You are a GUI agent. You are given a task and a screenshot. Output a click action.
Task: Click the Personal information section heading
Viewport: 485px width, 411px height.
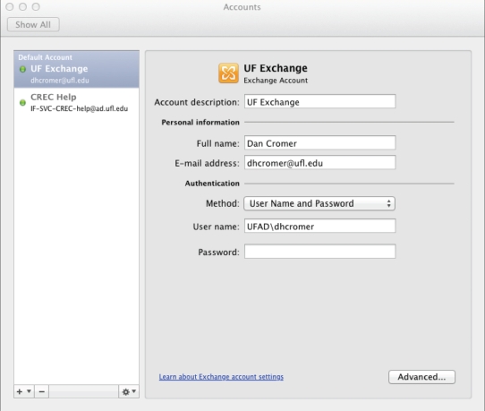pyautogui.click(x=200, y=123)
